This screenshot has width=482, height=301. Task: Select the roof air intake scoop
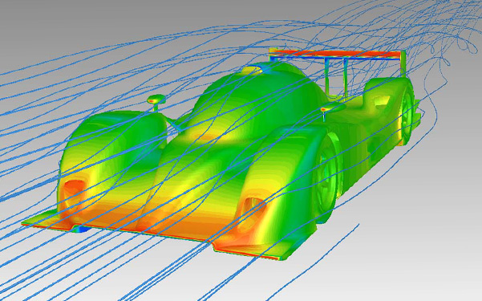tap(253, 71)
